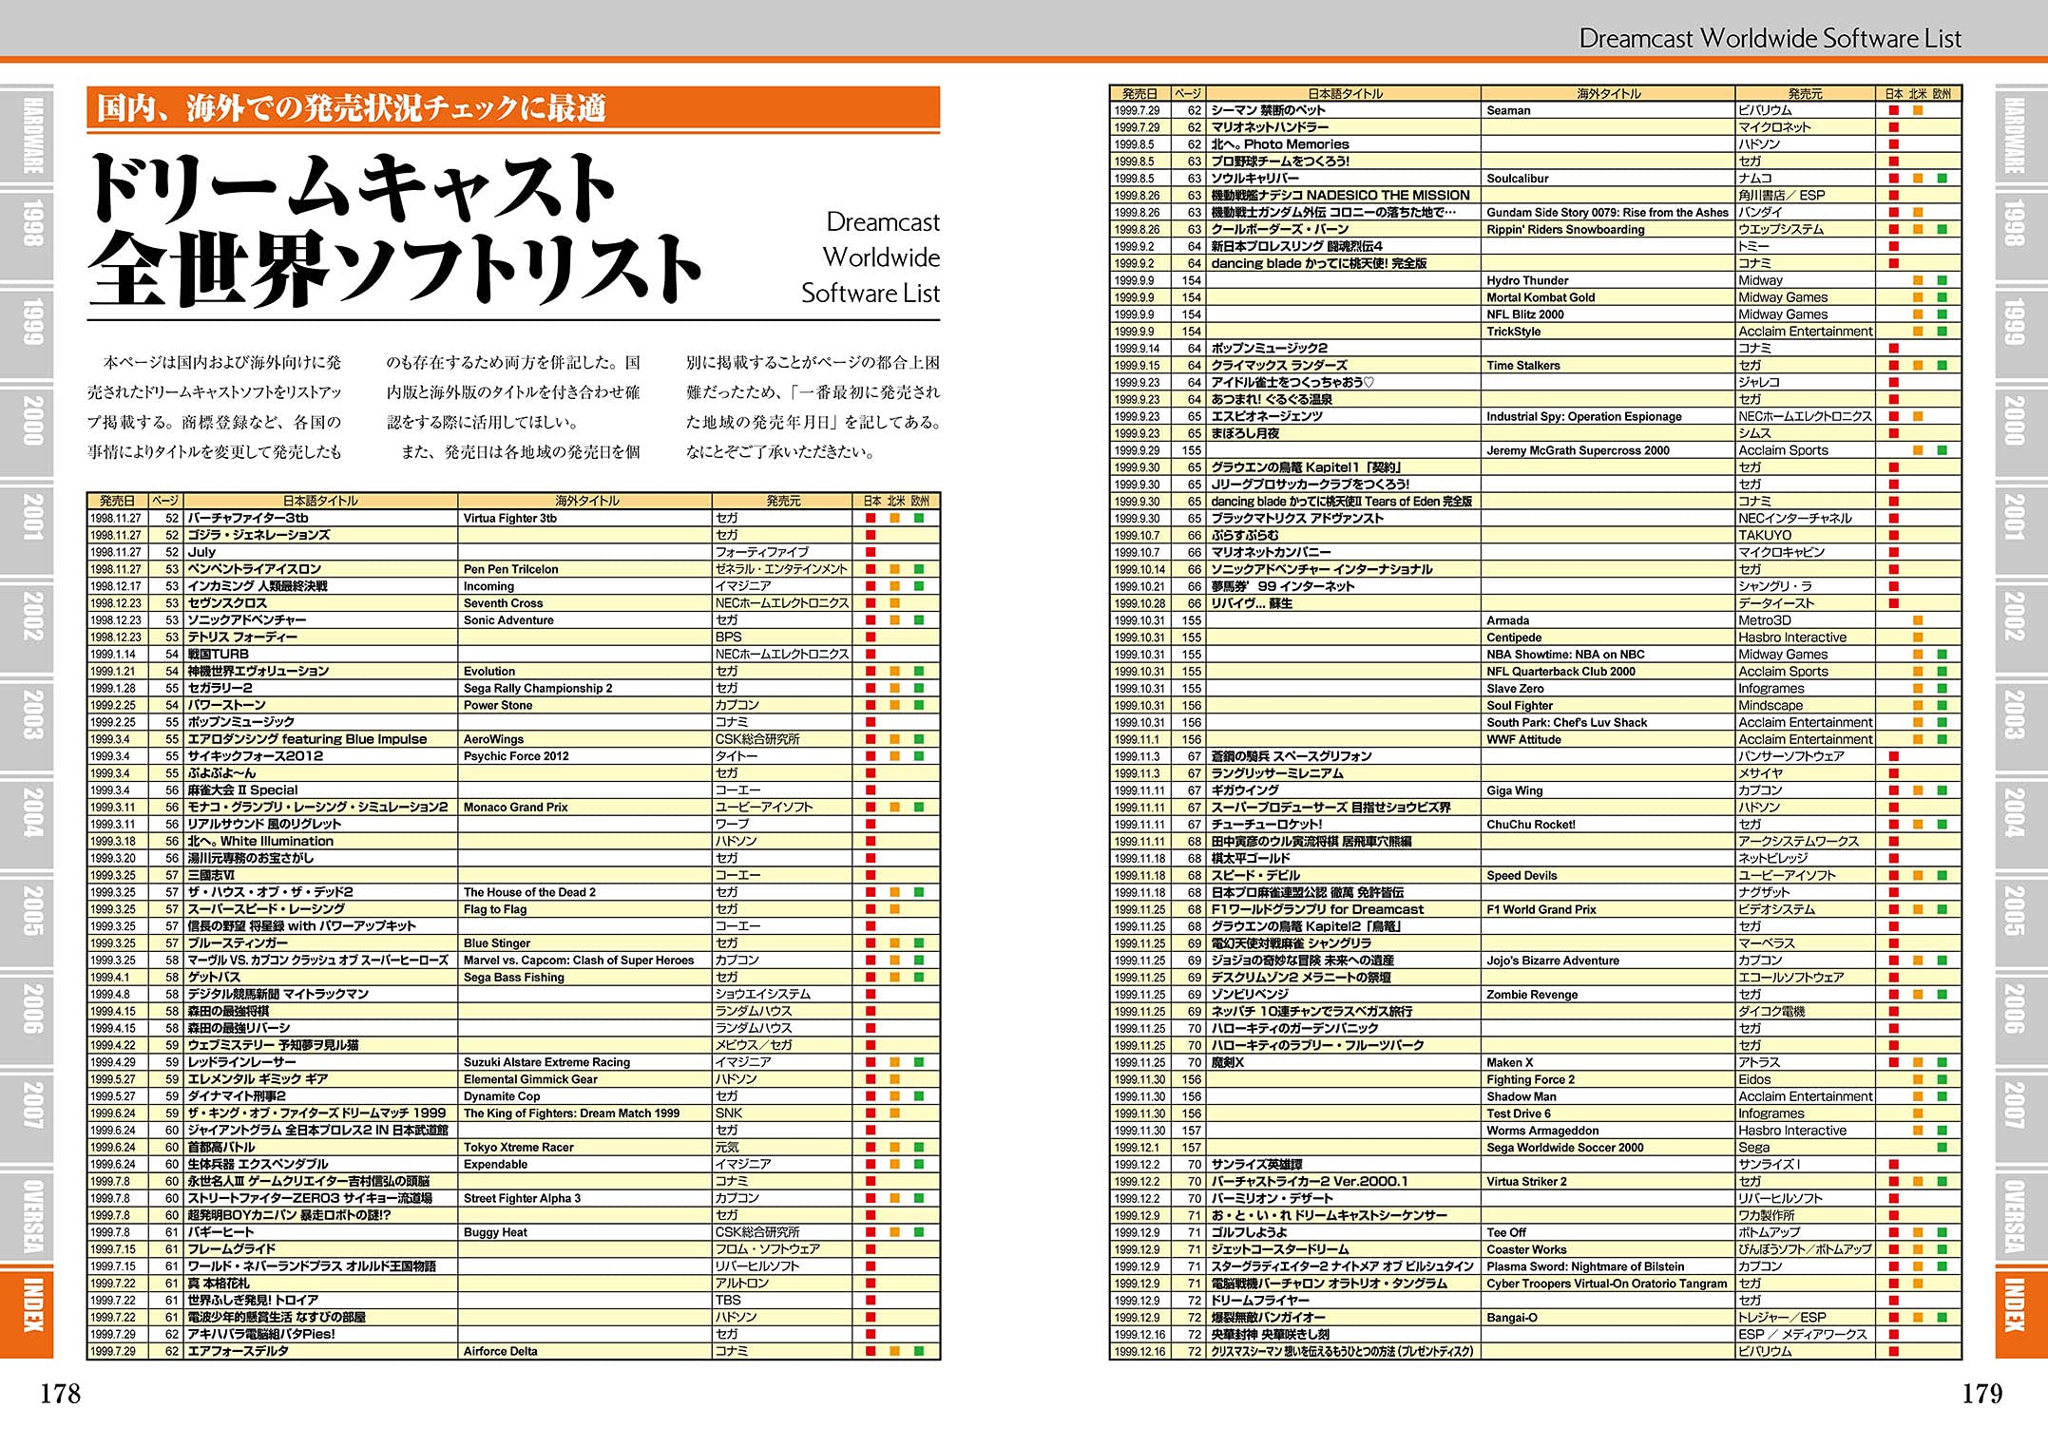Viewport: 2048px width, 1446px height.
Task: Click the left table 発売元 column header
Action: point(782,501)
